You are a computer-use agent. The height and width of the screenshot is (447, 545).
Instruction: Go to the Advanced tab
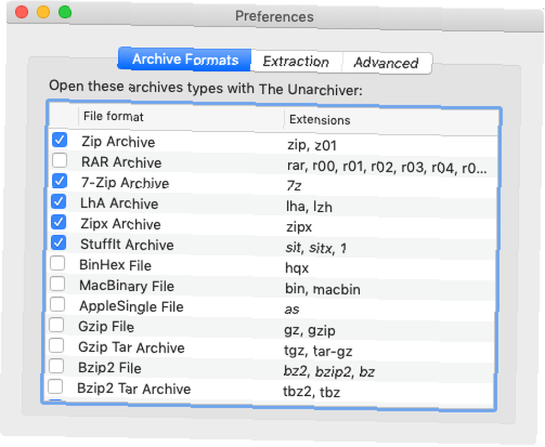[x=386, y=63]
